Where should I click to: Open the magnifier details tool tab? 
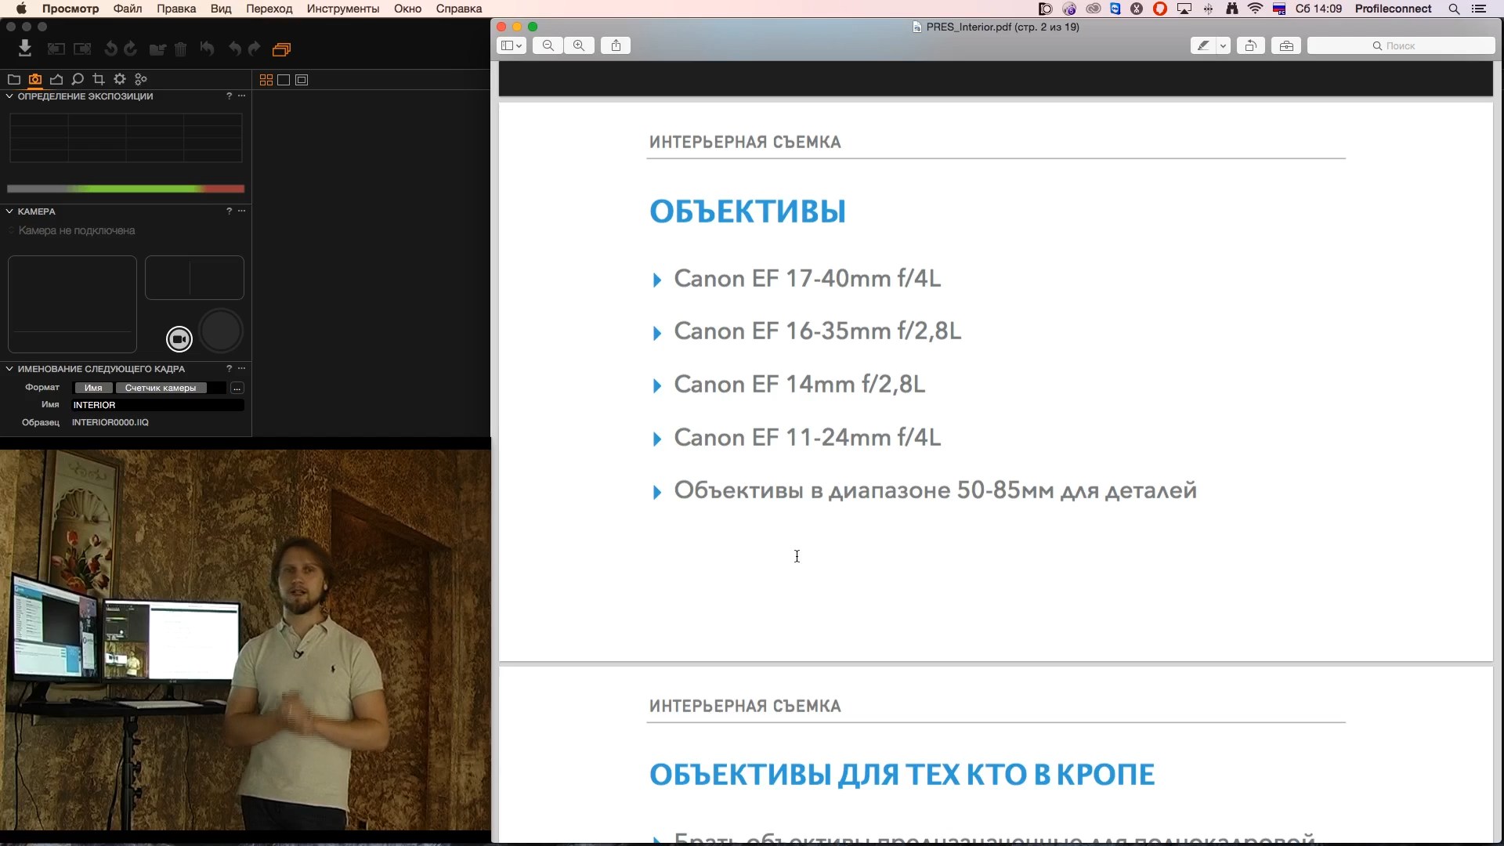78,79
